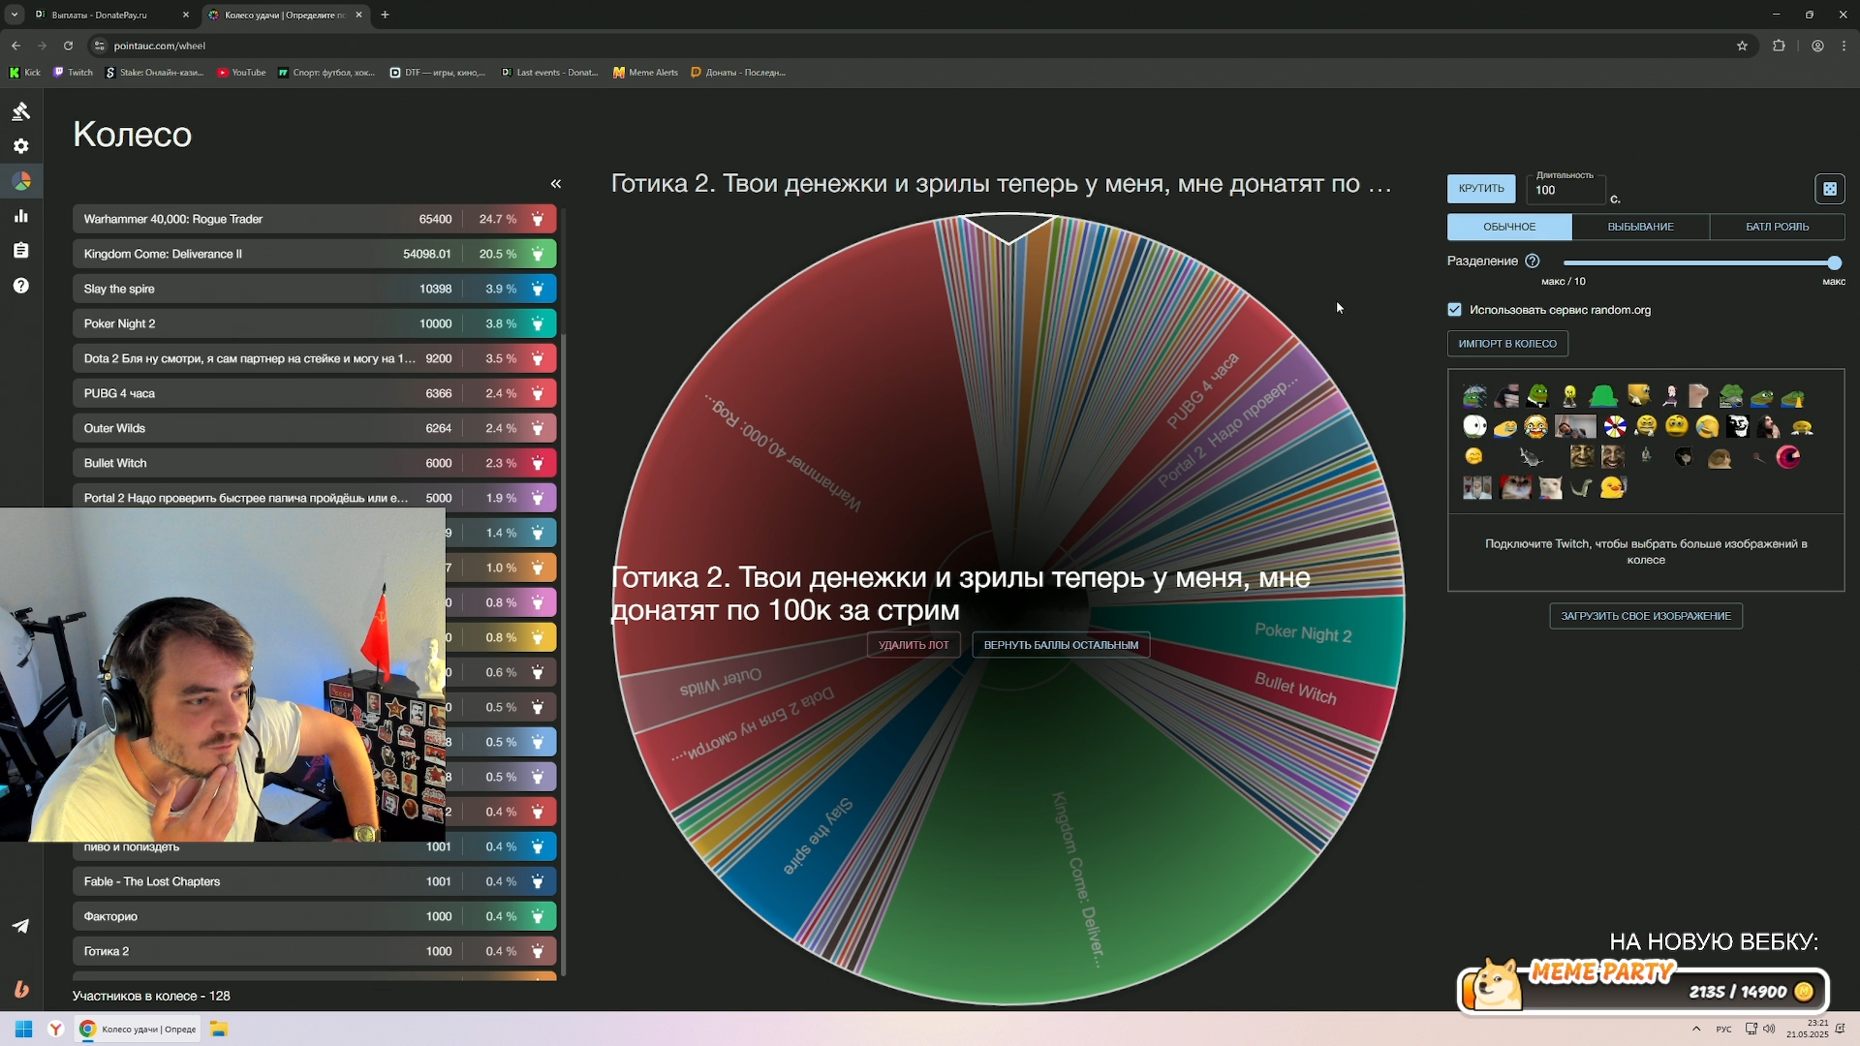This screenshot has height=1046, width=1860.
Task: Reload the page
Action: coord(68,46)
